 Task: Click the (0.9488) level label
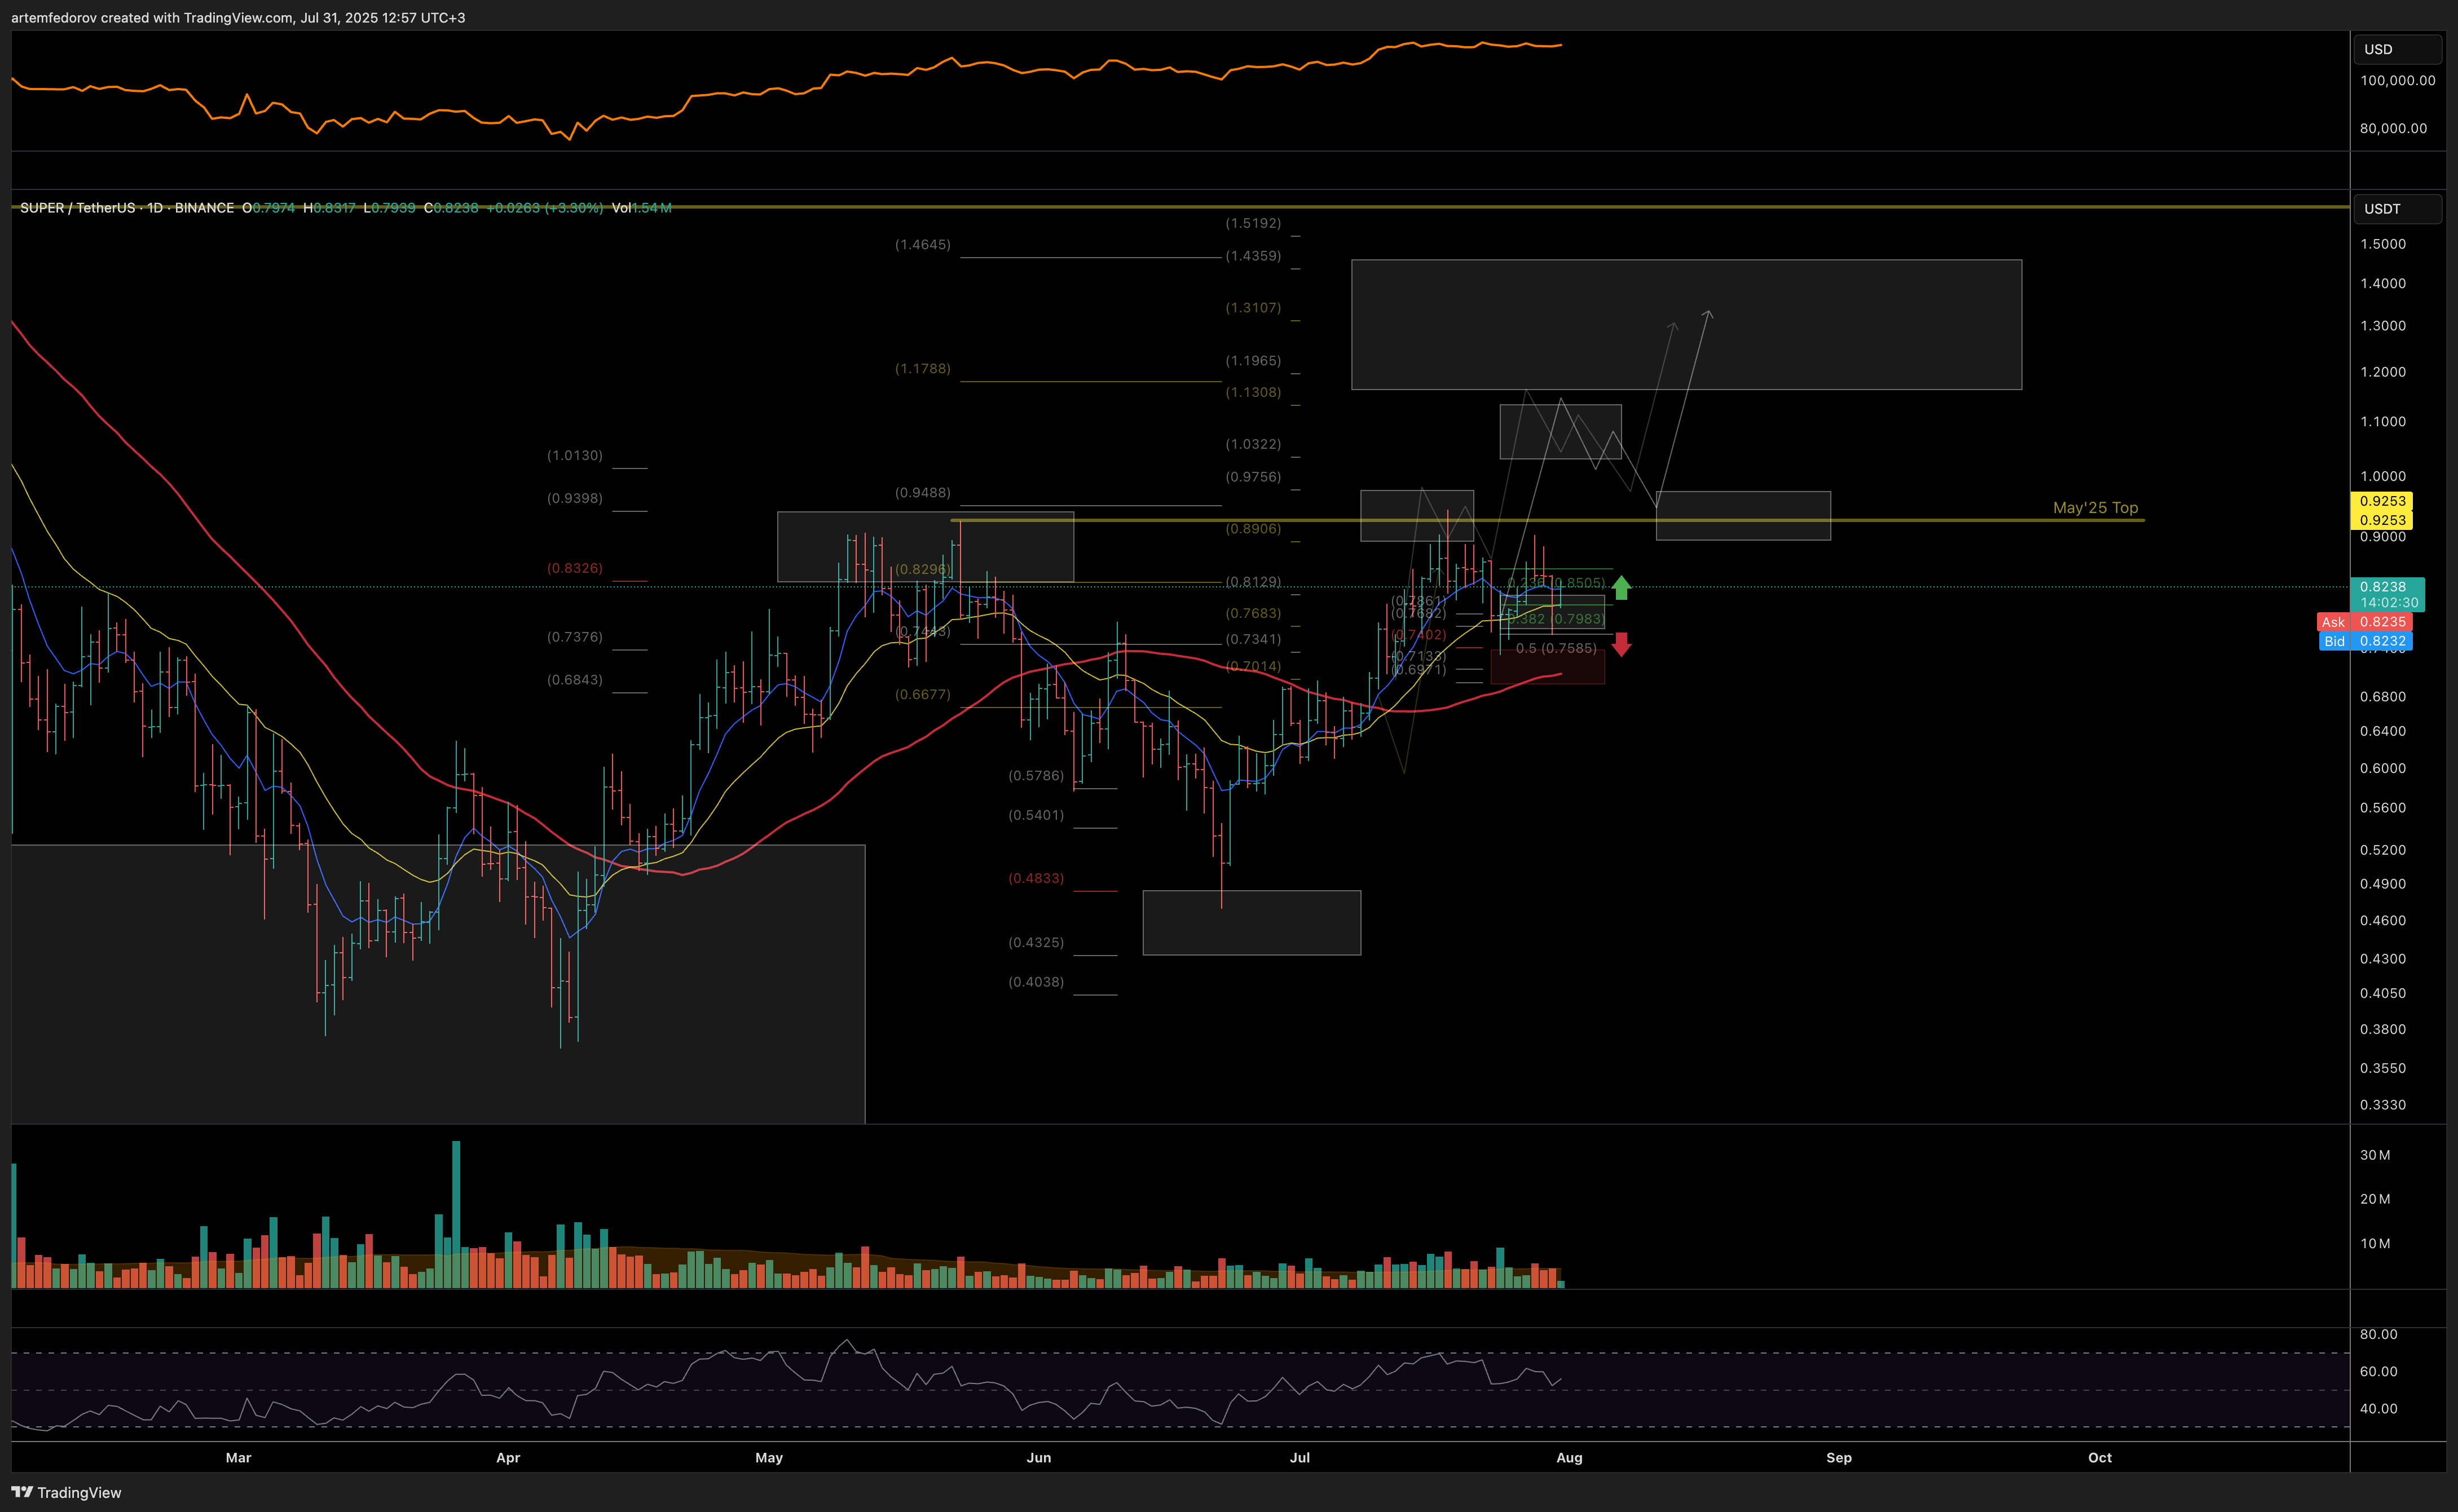click(922, 492)
